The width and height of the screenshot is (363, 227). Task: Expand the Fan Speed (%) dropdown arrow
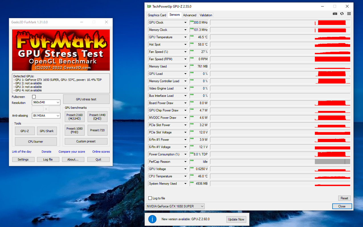coord(185,52)
